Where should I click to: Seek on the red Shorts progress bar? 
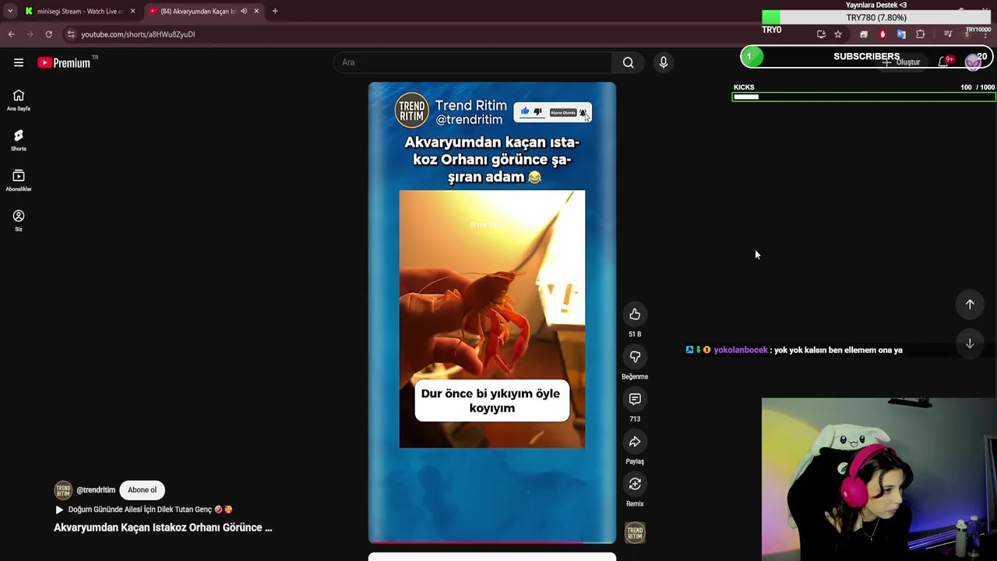pos(492,542)
